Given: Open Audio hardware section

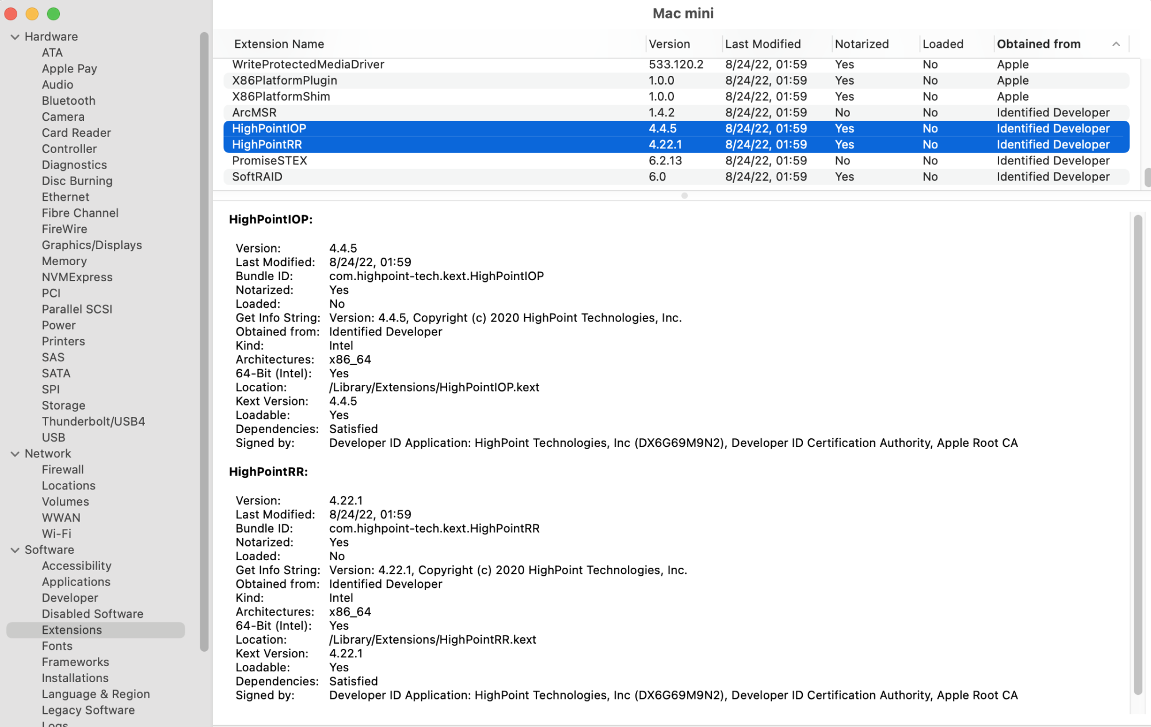Looking at the screenshot, I should coord(58,85).
